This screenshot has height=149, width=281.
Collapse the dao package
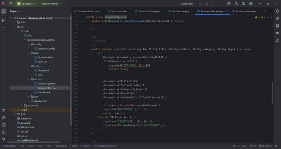28,53
